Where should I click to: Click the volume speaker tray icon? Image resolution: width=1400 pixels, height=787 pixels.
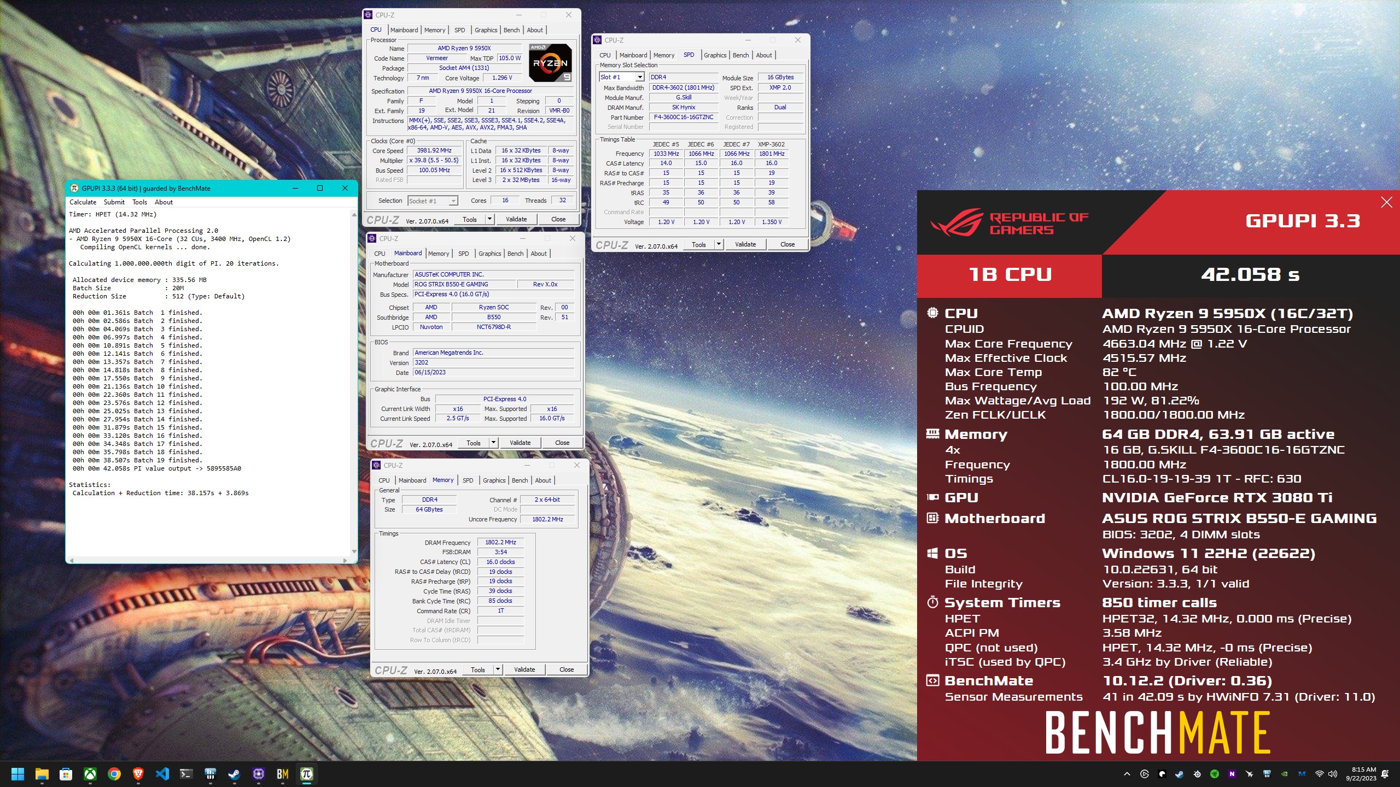pyautogui.click(x=1333, y=774)
